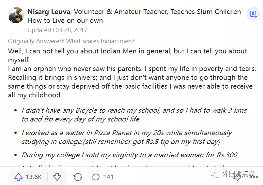263x185 pixels.
Task: Open comments via the speech bubble icon
Action: (96, 177)
